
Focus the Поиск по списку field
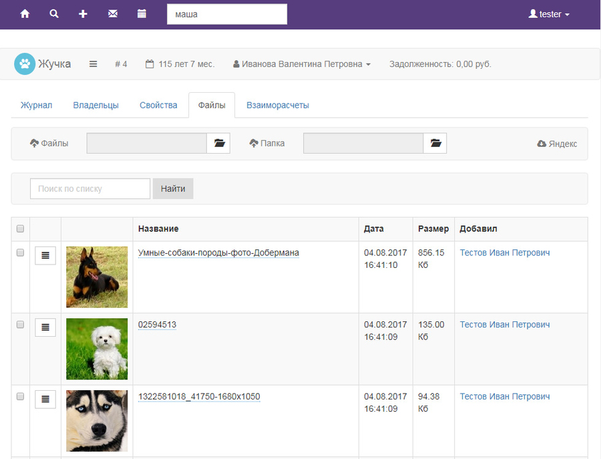coord(90,188)
